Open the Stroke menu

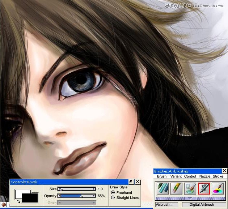(x=218, y=176)
